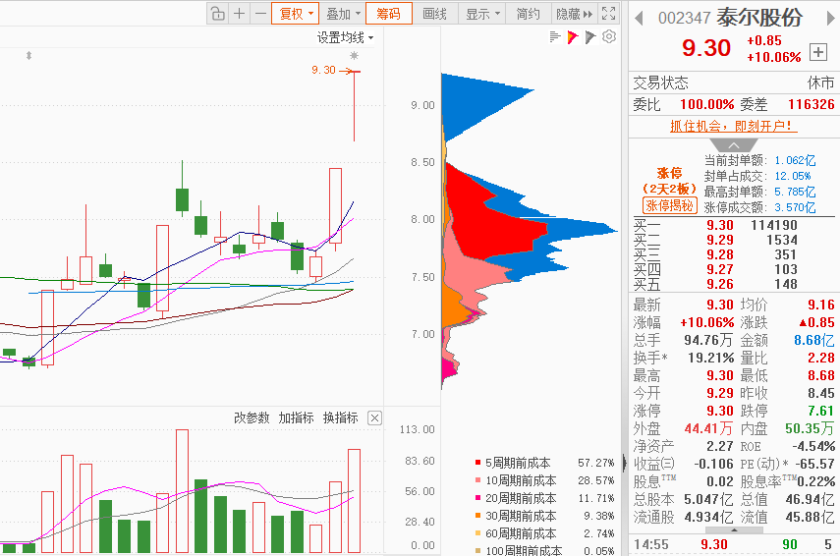The height and width of the screenshot is (556, 840).
Task: Click the 总值 value 46.94亿
Action: (x=810, y=499)
